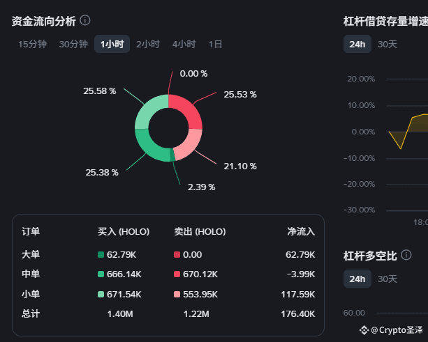Click the red 中单 sell swatch
Image resolution: width=428 pixels, height=342 pixels.
click(177, 274)
